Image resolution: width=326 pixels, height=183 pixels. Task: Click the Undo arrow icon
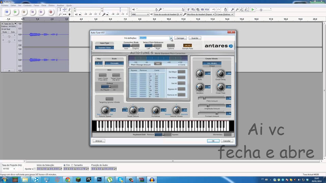click(214, 10)
